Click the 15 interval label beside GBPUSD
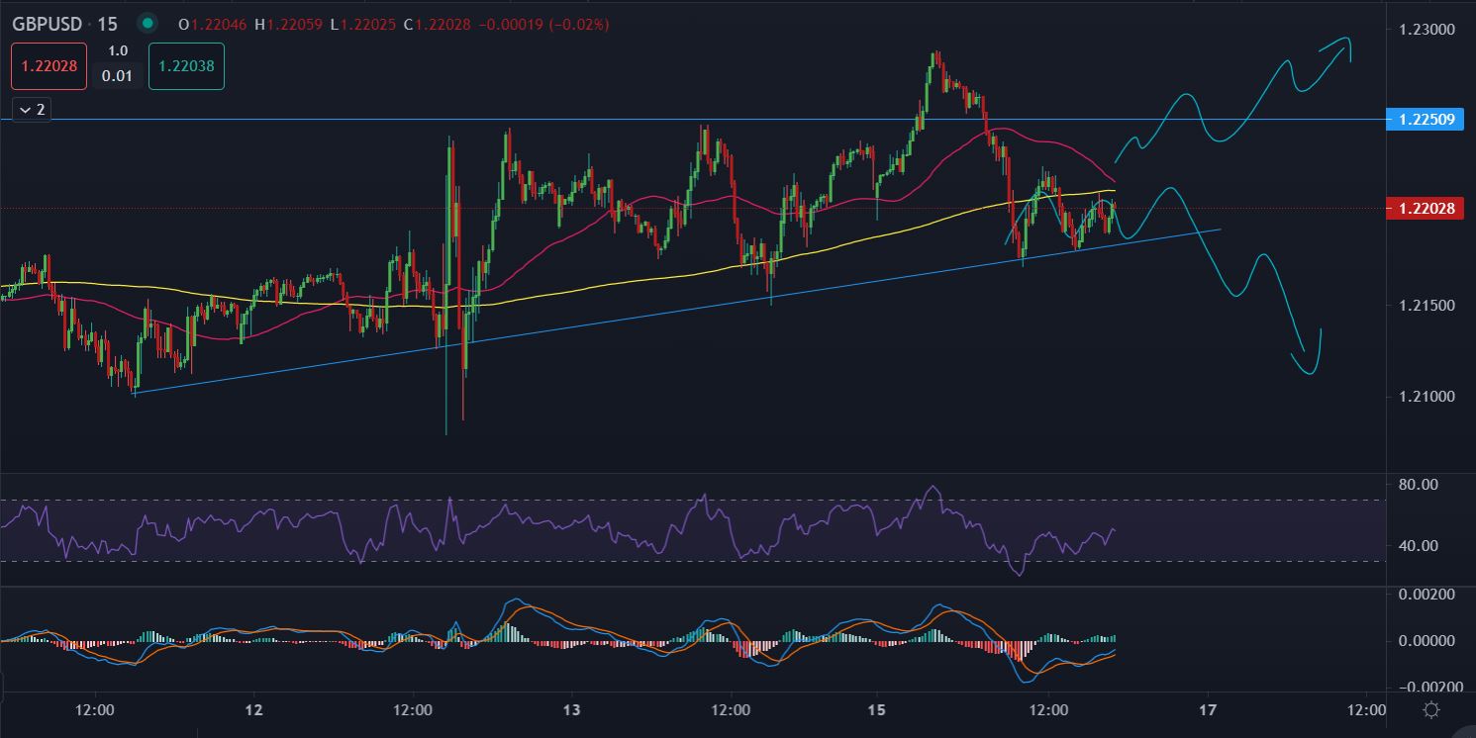Screen dimensions: 1476x738 107,23
